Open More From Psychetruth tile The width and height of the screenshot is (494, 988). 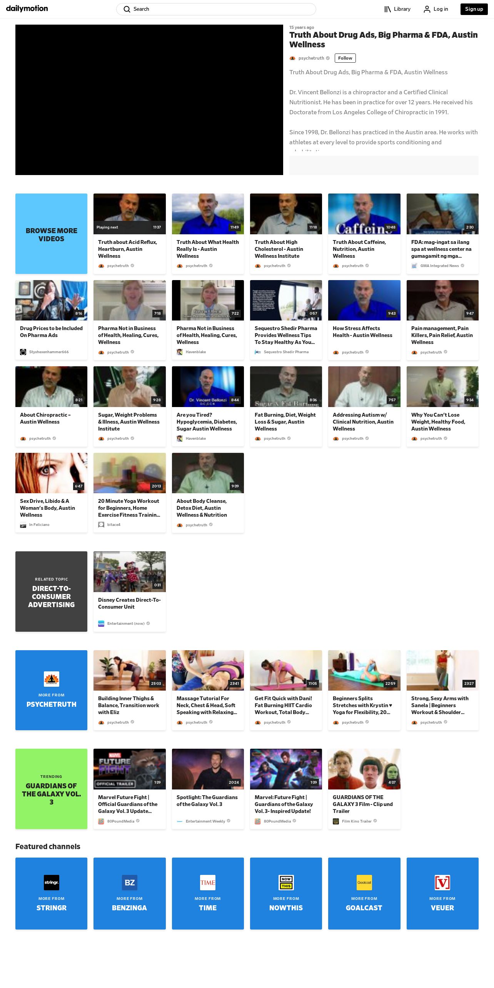click(52, 690)
